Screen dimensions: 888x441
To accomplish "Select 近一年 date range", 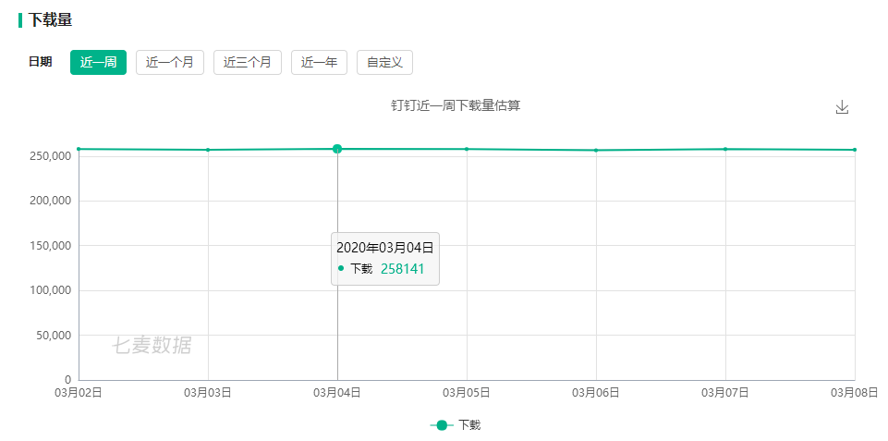I will [x=319, y=62].
